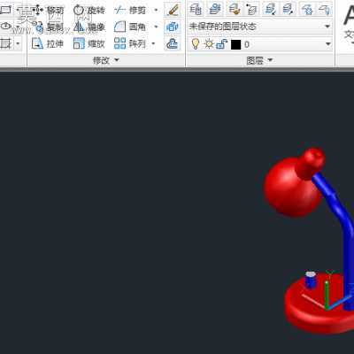Click the Match Layer brush icon
This screenshot has width=354, height=354.
pos(235,9)
